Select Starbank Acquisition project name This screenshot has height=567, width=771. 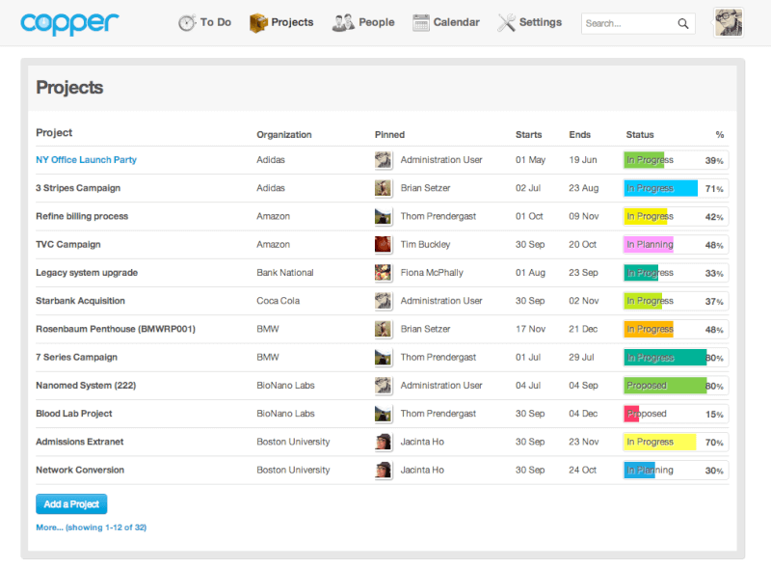tap(80, 301)
